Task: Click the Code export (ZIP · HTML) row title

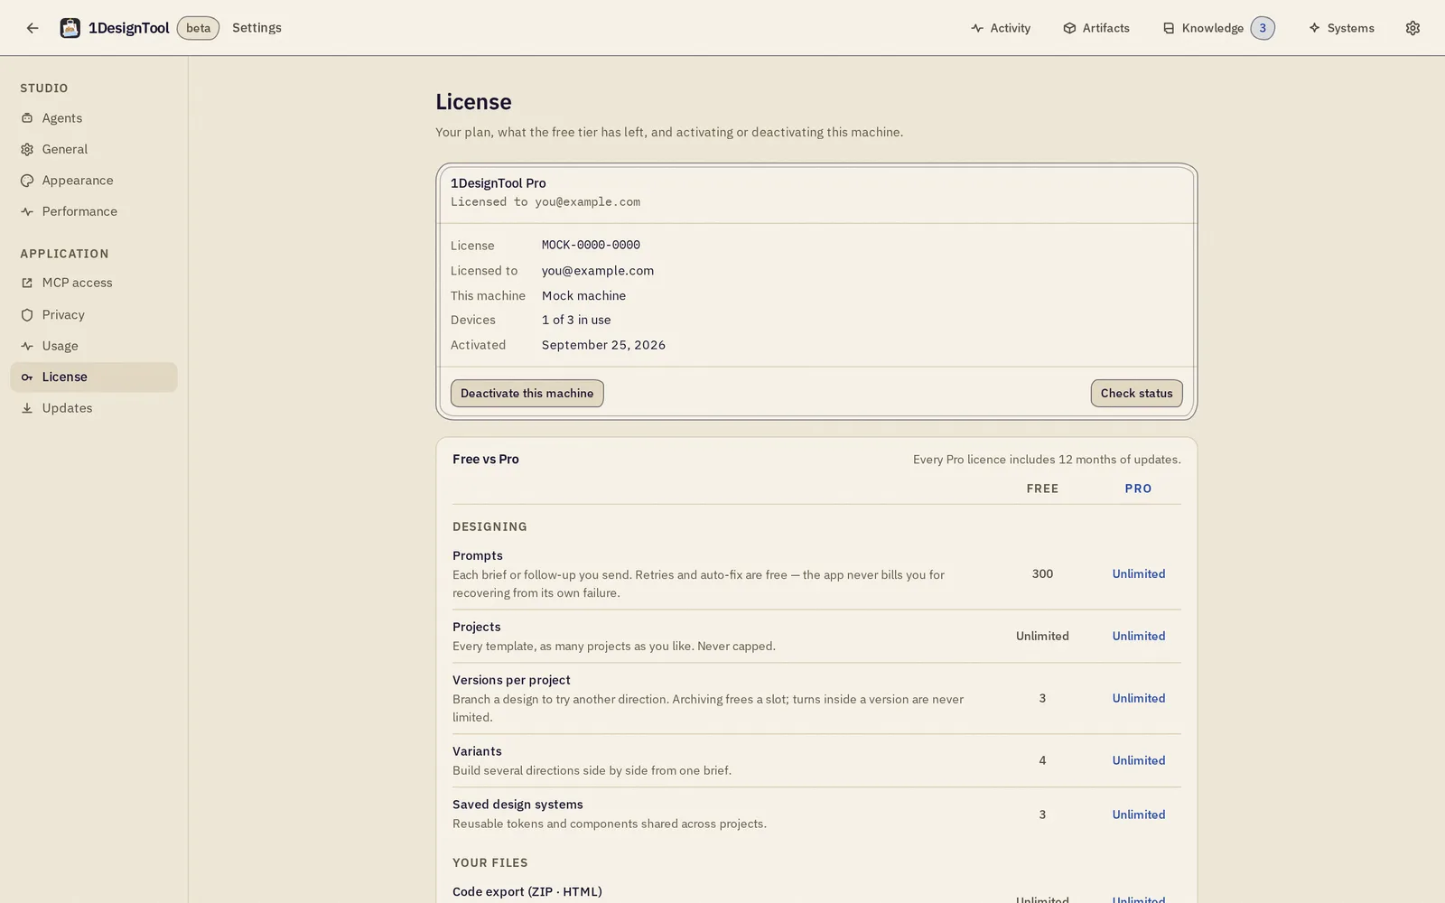Action: (x=527, y=892)
